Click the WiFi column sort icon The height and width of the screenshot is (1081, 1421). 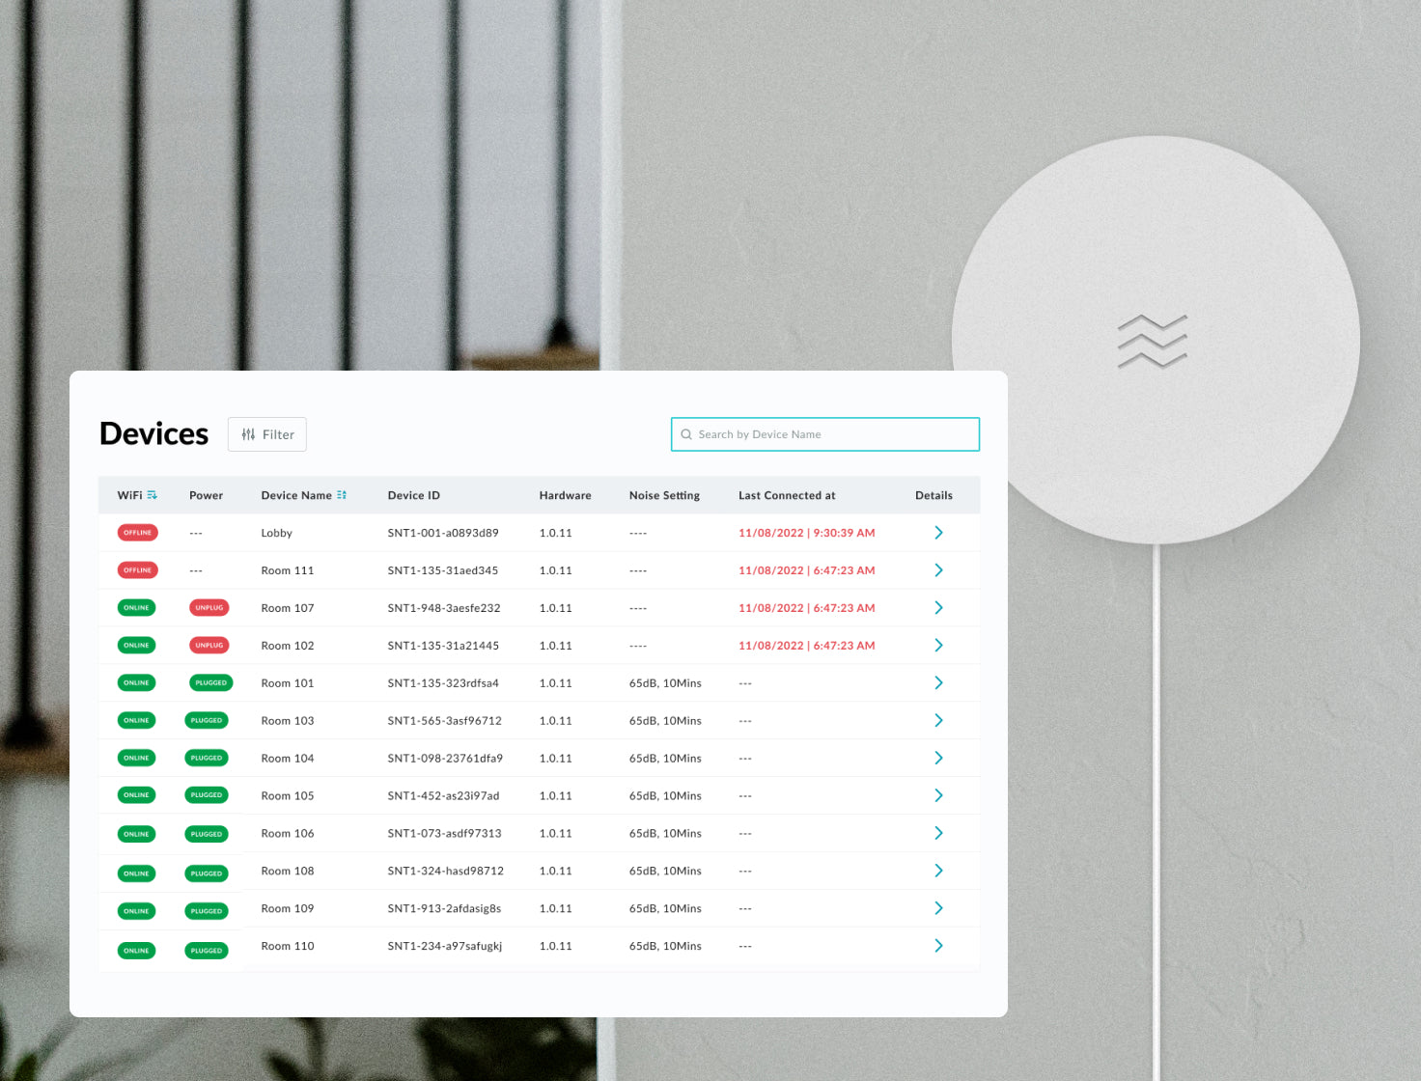click(152, 495)
